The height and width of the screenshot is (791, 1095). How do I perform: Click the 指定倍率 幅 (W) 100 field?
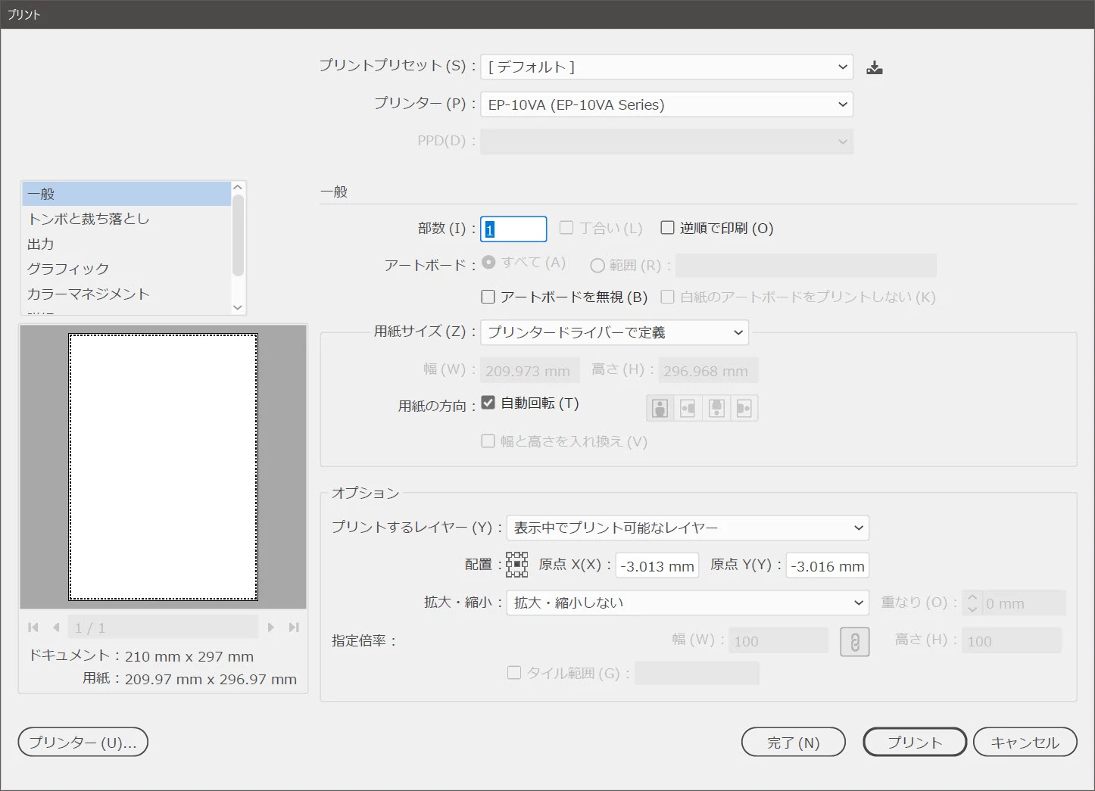[x=778, y=640]
